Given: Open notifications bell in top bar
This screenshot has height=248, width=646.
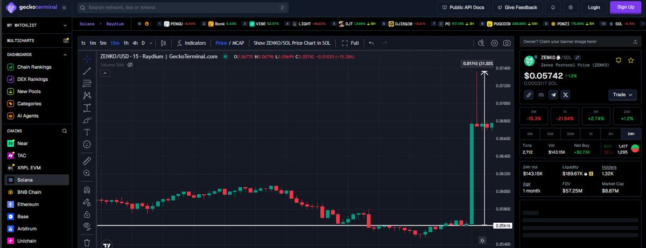Looking at the screenshot, I should [552, 8].
